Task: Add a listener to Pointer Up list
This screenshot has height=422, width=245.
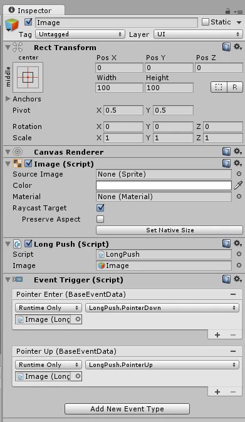Action: point(217,391)
